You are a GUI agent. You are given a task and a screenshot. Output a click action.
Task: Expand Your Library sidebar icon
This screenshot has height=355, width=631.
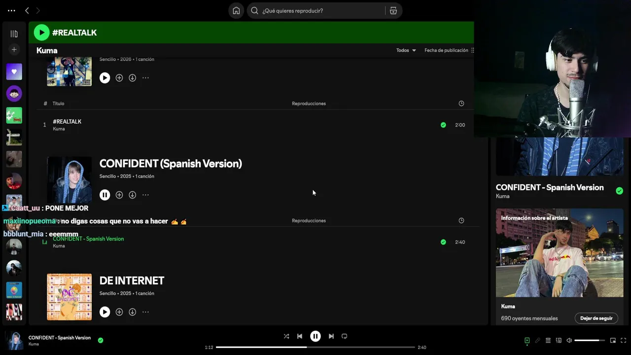tap(14, 34)
